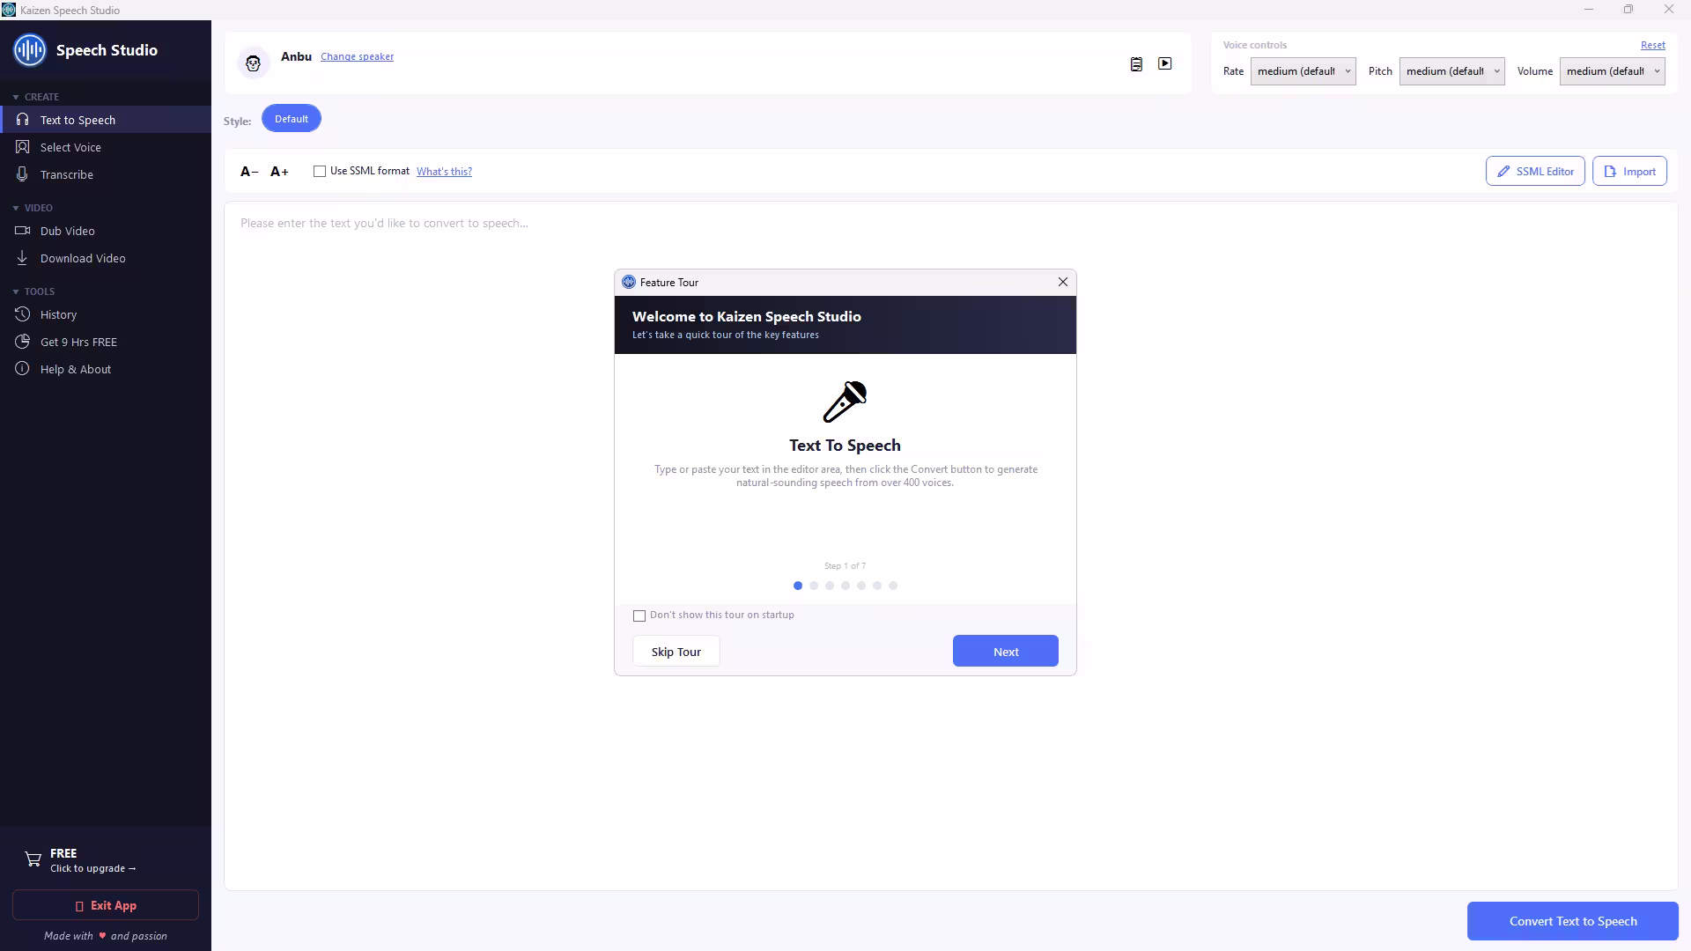Viewport: 1691px width, 951px height.
Task: Open the Pitch dropdown
Action: (1451, 71)
